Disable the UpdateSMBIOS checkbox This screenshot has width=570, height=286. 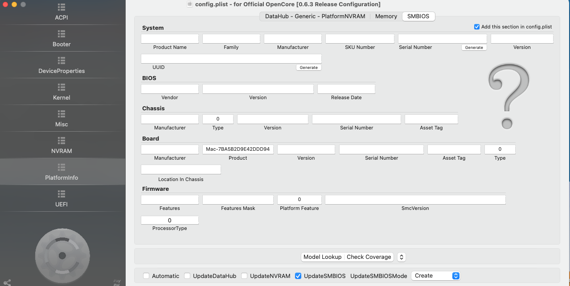(x=298, y=276)
